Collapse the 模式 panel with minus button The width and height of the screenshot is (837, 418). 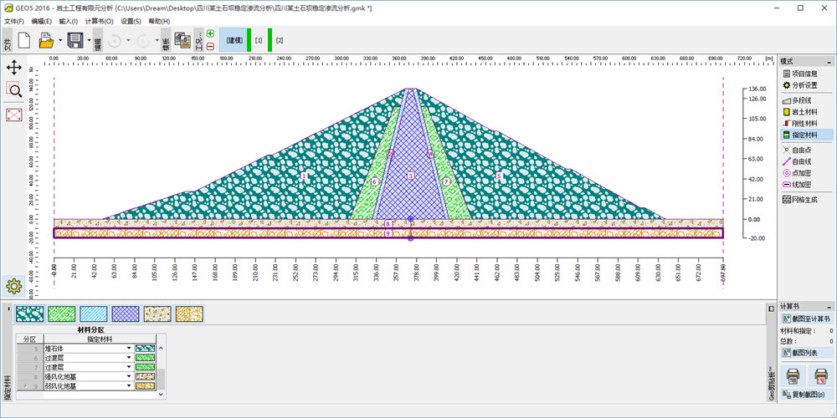829,63
